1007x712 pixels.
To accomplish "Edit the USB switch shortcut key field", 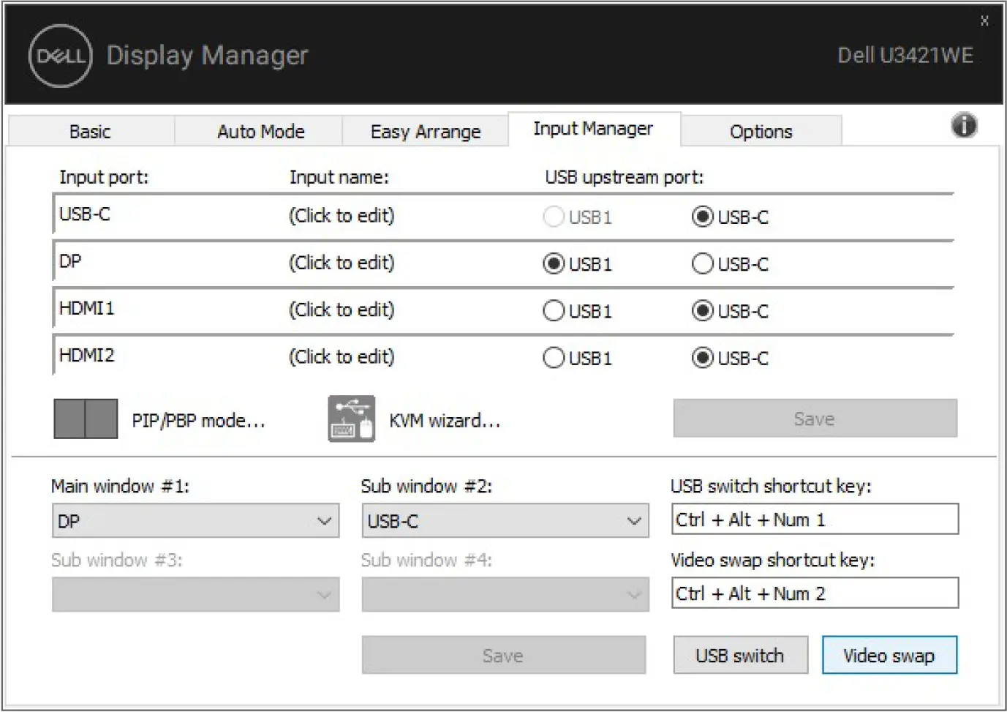I will (815, 519).
